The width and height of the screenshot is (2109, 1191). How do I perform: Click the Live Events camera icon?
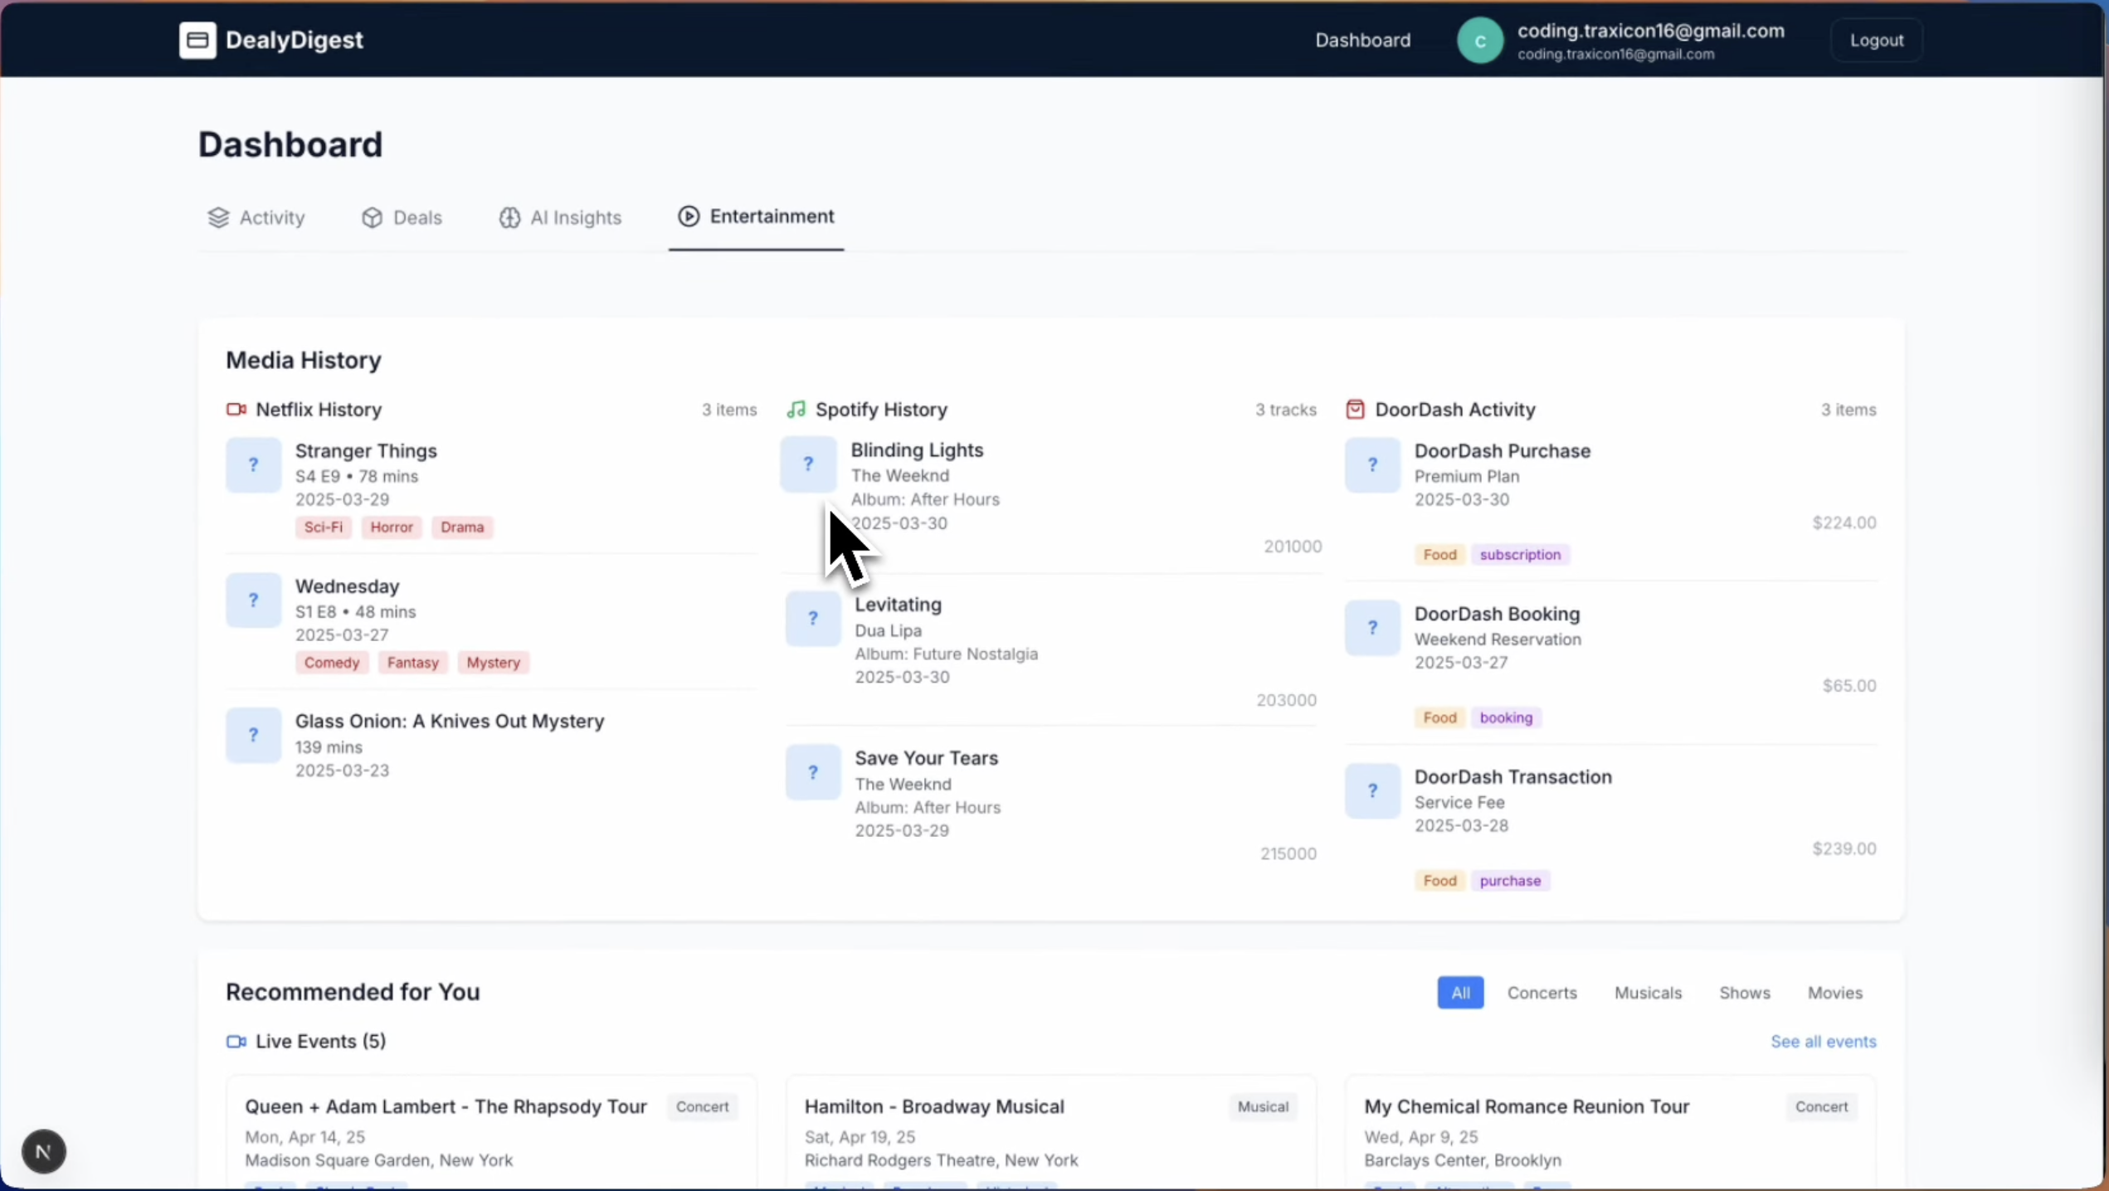236,1042
